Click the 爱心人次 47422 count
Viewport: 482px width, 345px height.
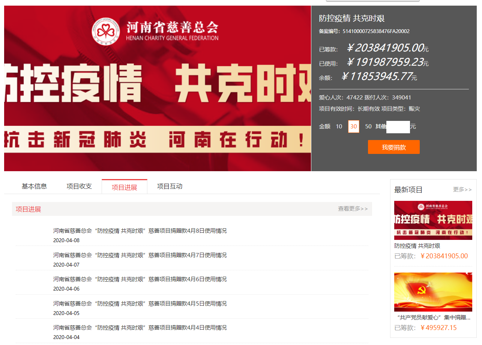(x=341, y=97)
